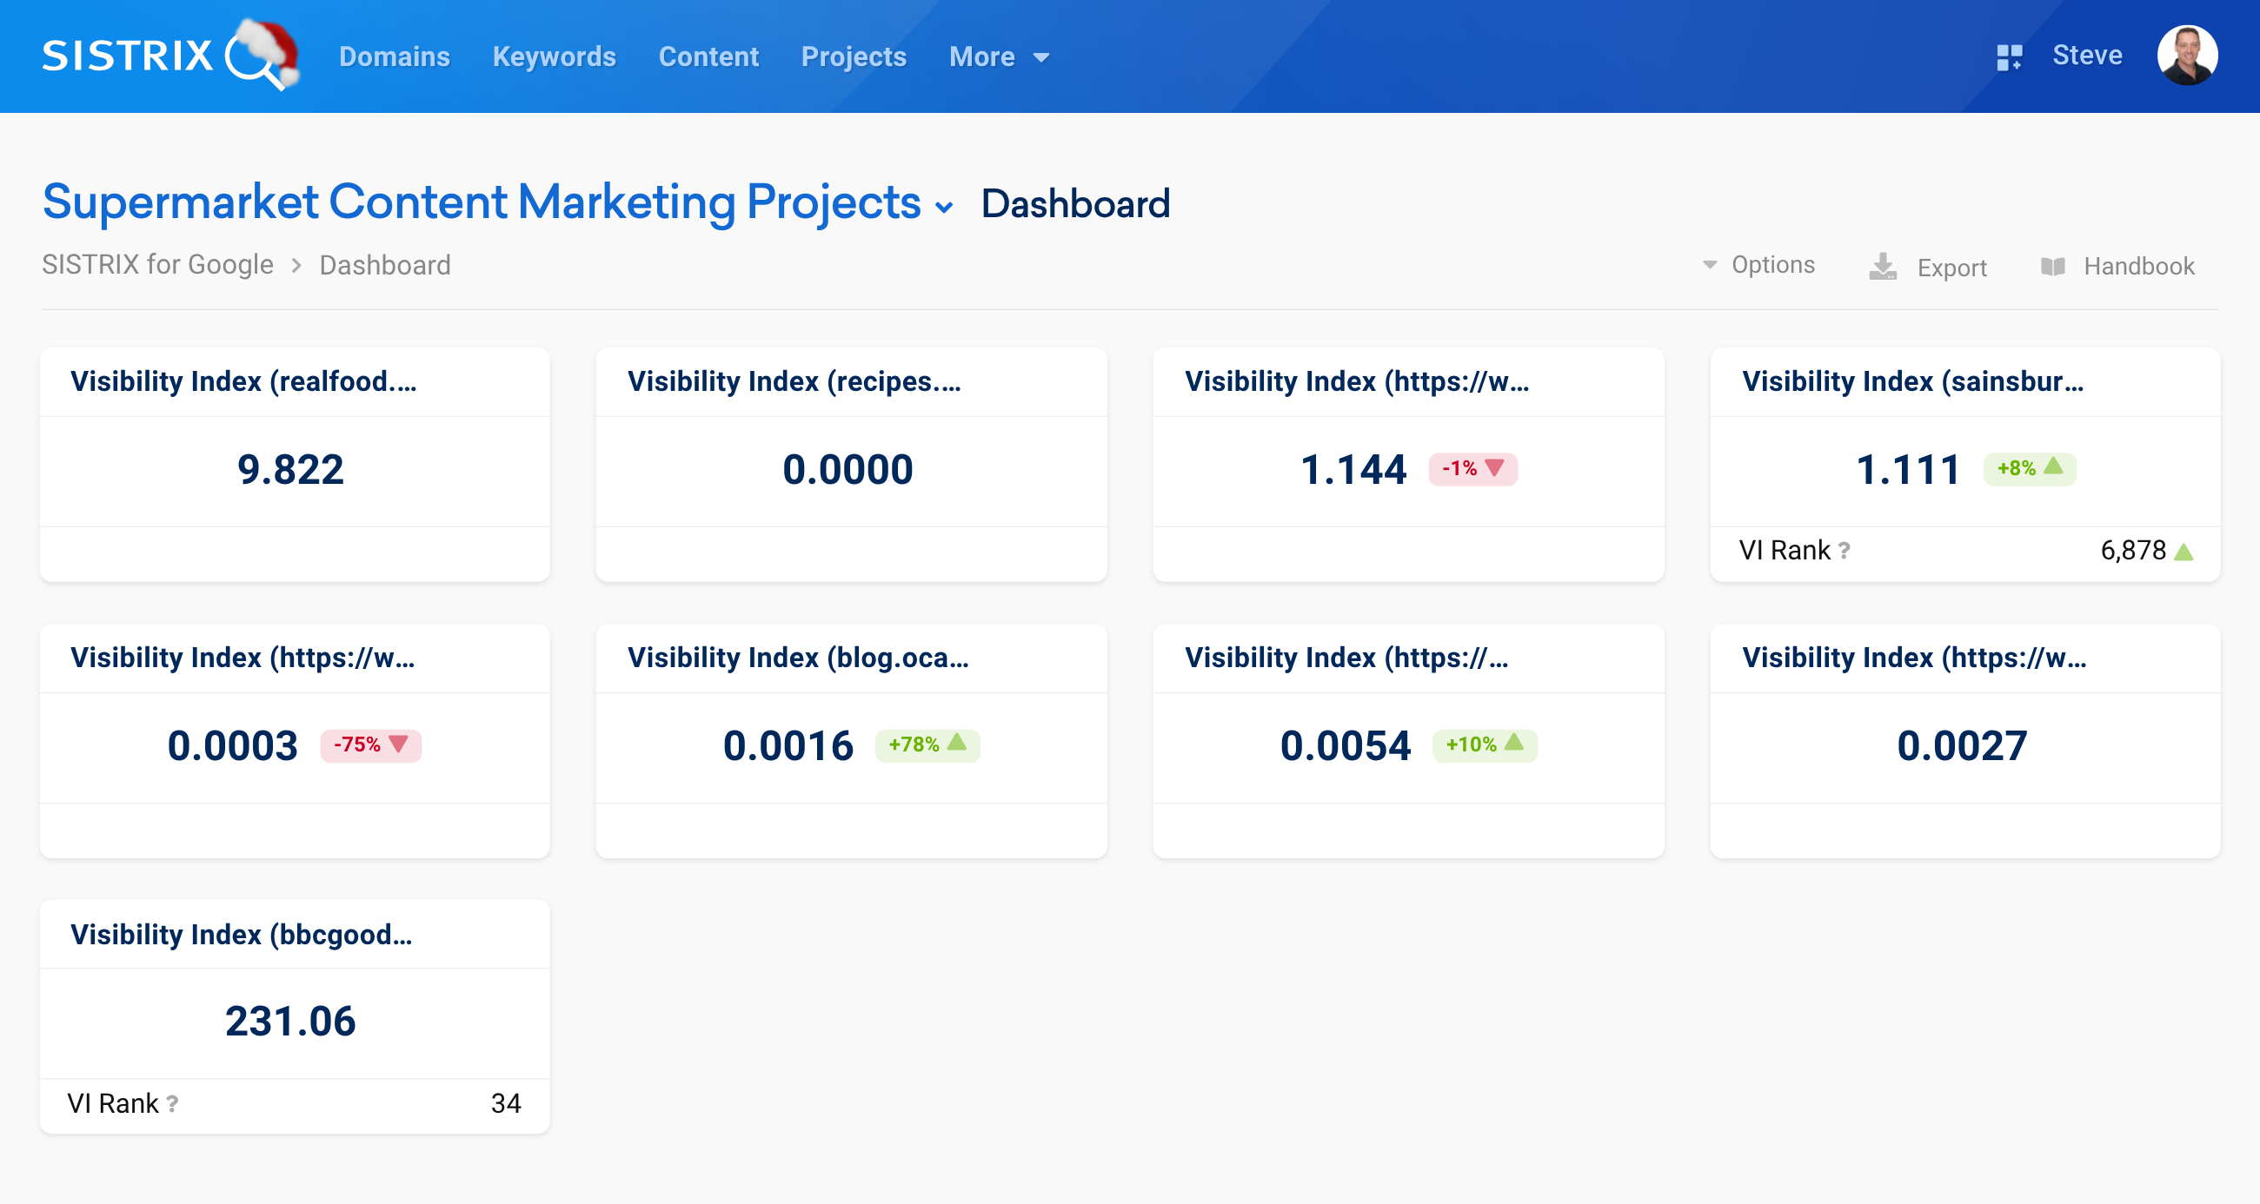Click the VI Rank help icon in bbcgood card

(173, 1104)
